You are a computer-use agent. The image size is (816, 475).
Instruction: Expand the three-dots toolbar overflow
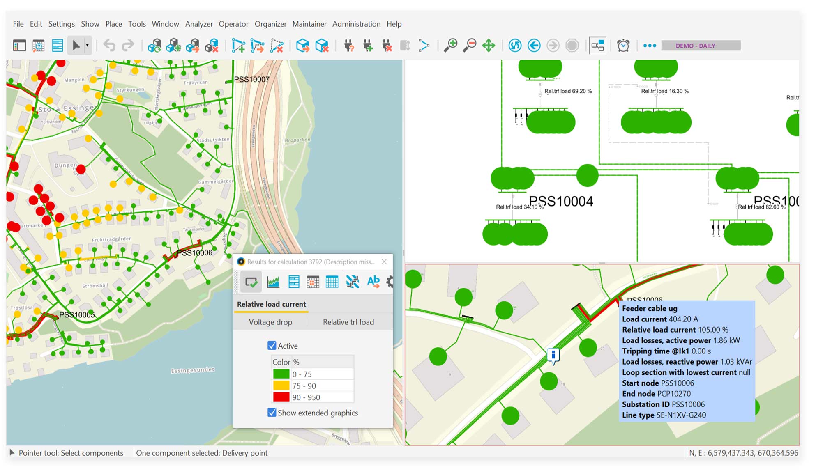point(650,45)
